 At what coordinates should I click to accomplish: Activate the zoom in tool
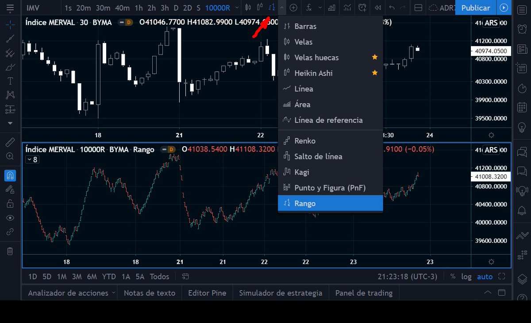point(10,156)
